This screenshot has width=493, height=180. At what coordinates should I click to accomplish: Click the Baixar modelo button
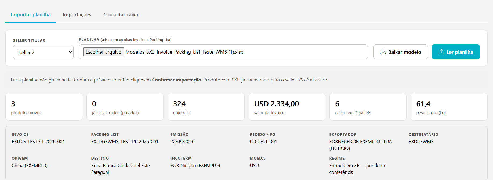400,52
